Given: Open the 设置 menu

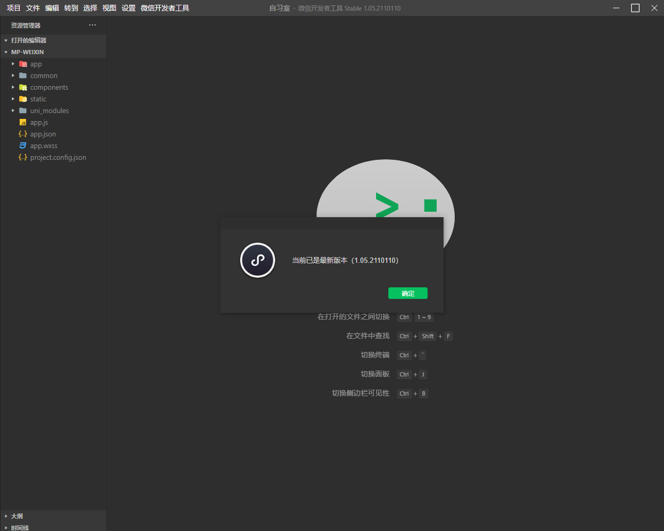Looking at the screenshot, I should pyautogui.click(x=129, y=8).
